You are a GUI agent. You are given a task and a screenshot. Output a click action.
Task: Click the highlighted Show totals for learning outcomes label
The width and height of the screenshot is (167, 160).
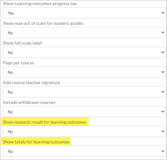(36, 142)
